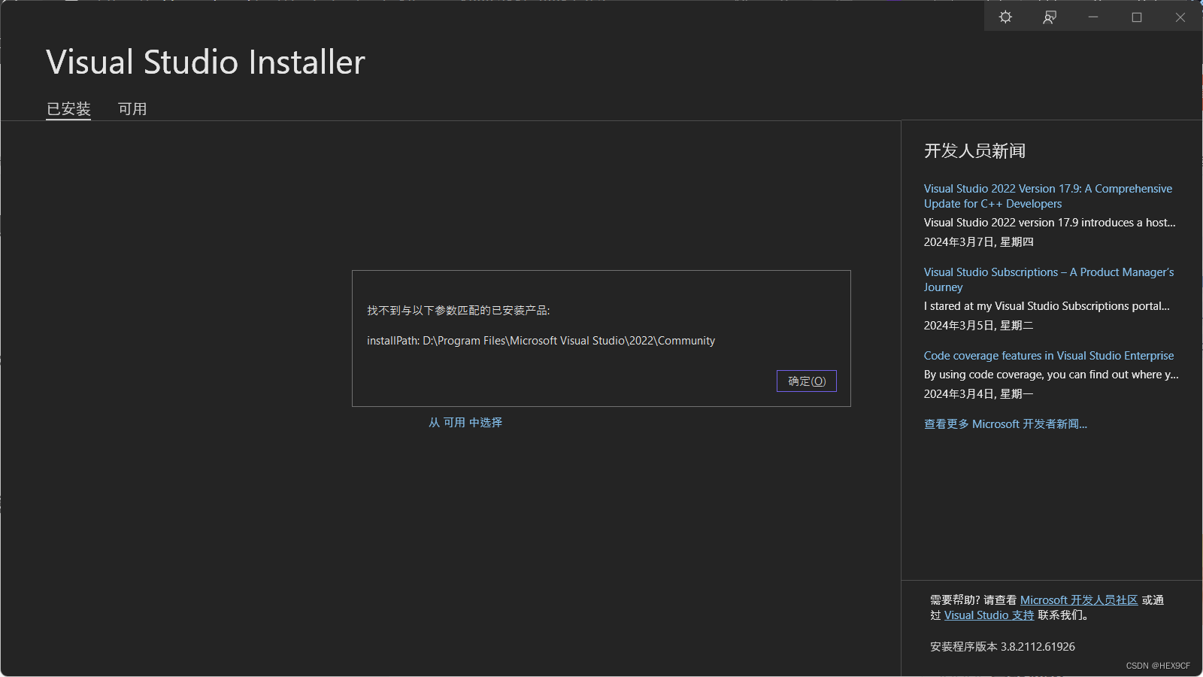Open the Visual Studio Subscriptions article link
This screenshot has height=677, width=1203.
pyautogui.click(x=1048, y=279)
